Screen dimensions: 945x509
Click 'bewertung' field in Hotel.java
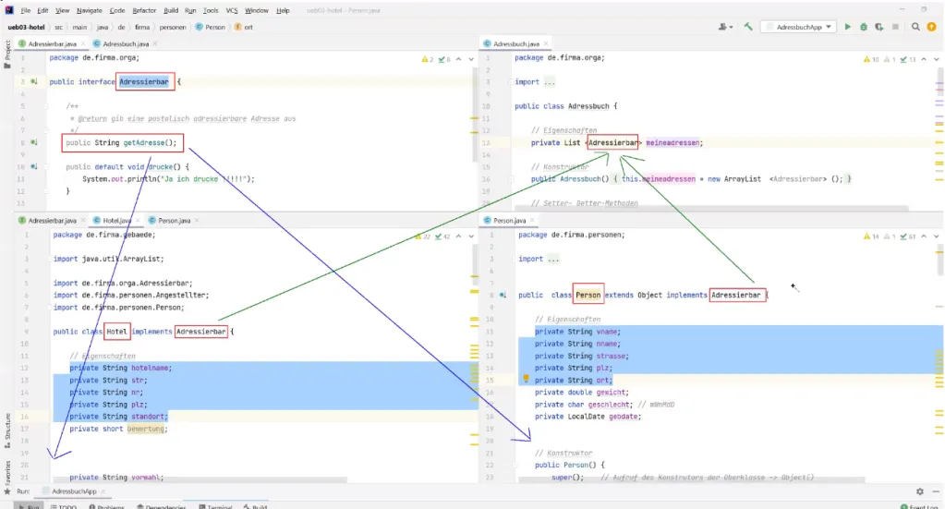point(145,429)
